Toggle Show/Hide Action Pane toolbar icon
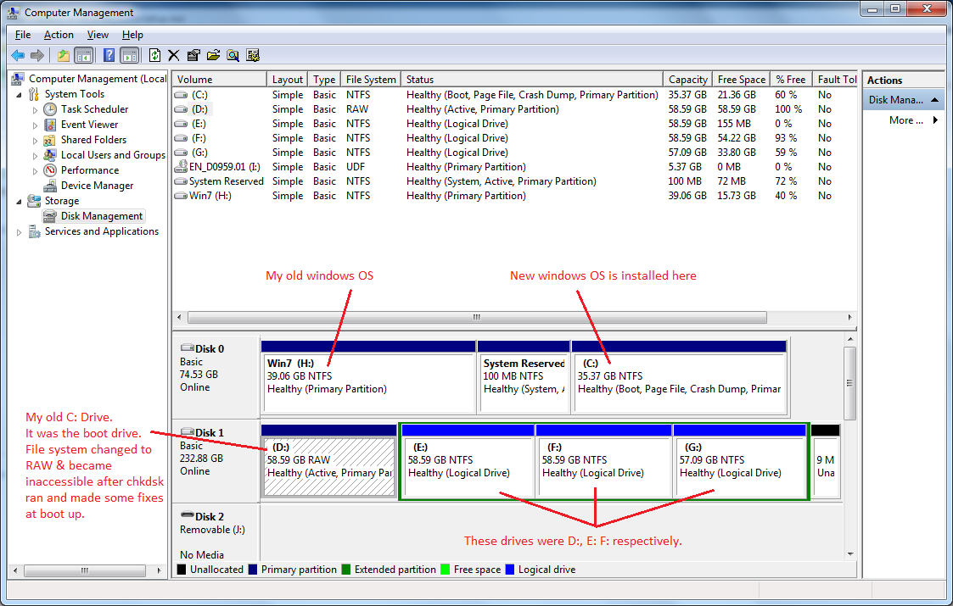The height and width of the screenshot is (606, 953). 129,56
